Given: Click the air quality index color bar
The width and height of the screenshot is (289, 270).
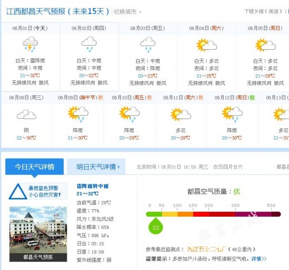Looking at the screenshot, I should (x=213, y=214).
